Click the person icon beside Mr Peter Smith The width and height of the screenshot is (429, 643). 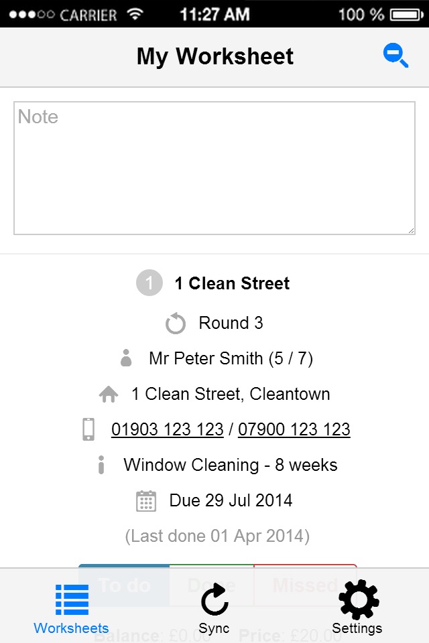[x=126, y=358]
